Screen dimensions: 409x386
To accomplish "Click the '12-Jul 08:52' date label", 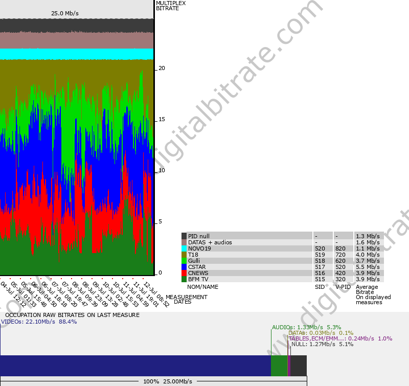I will click(157, 294).
